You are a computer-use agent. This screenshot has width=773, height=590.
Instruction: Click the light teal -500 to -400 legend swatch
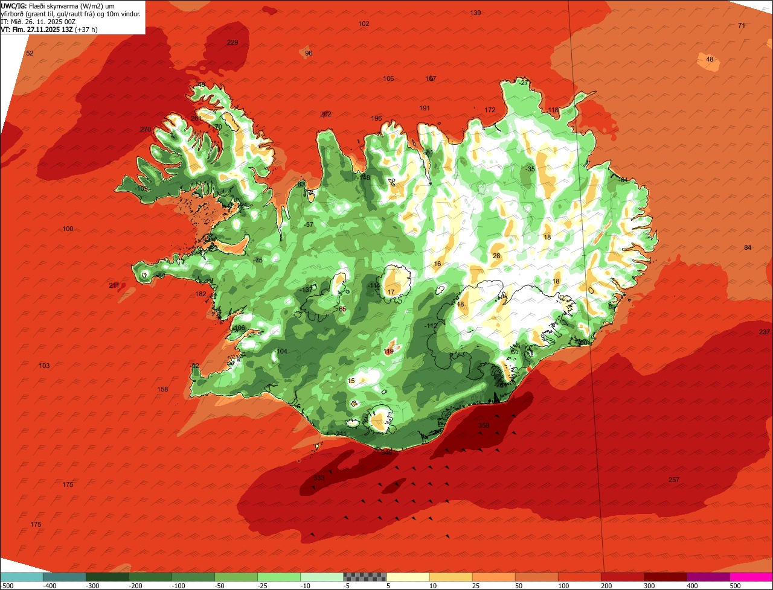pos(22,577)
